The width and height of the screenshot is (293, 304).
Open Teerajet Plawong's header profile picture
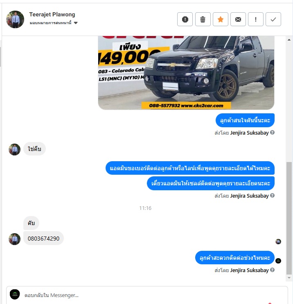[15, 19]
